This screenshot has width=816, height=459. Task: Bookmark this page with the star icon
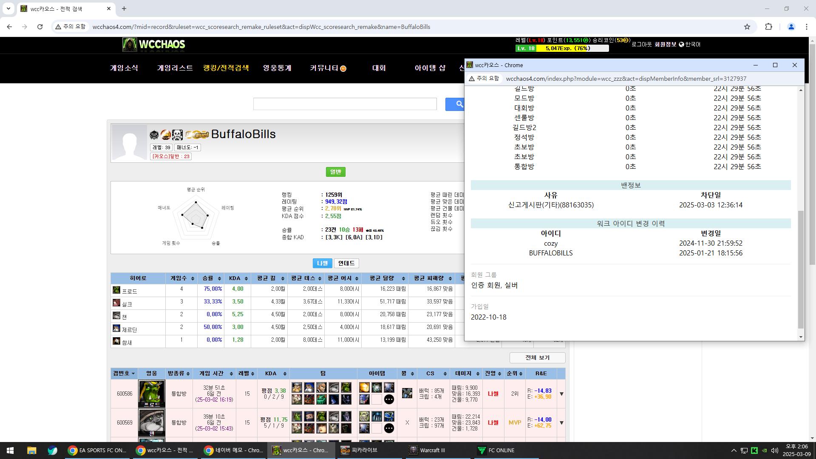tap(747, 27)
